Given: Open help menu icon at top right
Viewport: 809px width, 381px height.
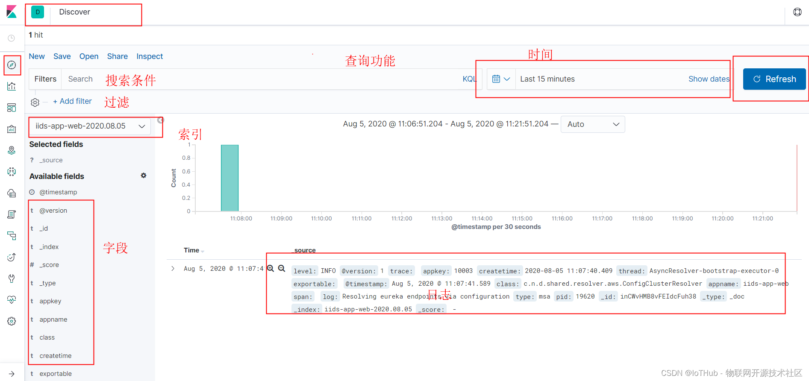Looking at the screenshot, I should pyautogui.click(x=797, y=12).
